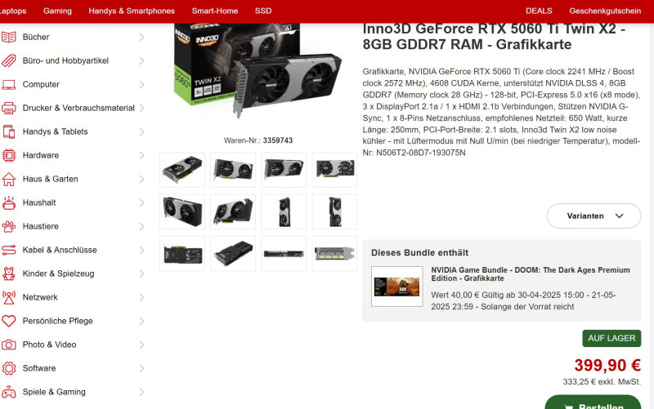
Task: Expand the Software category chevron
Action: pos(141,368)
